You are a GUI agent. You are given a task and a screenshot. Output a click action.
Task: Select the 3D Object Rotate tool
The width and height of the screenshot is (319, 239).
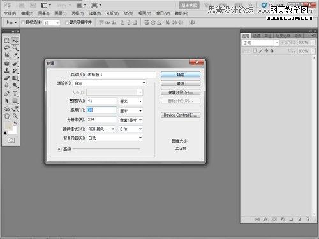[x=7, y=109]
